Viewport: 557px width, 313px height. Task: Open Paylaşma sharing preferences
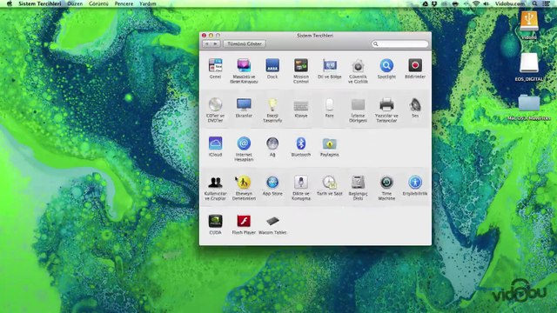329,143
